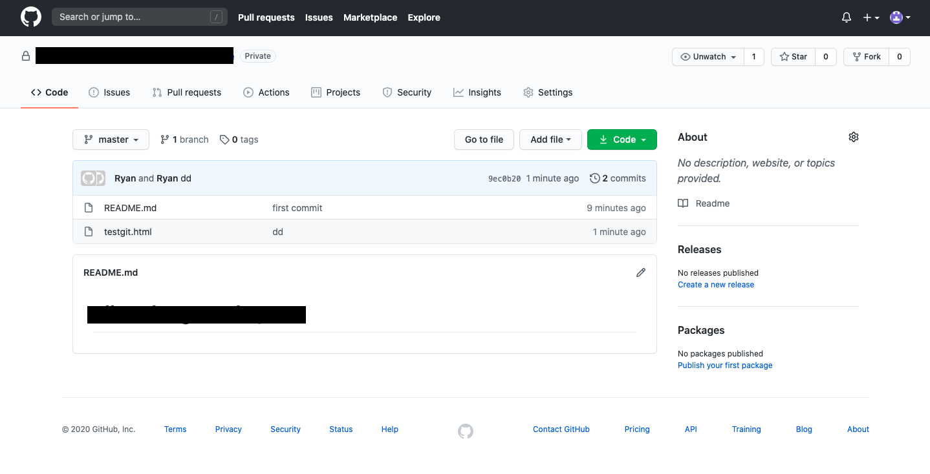
Task: Click the footer GitHub logo
Action: (466, 431)
